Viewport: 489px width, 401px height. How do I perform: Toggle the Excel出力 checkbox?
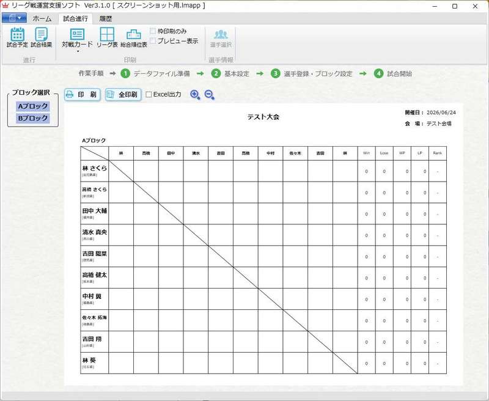pos(149,95)
